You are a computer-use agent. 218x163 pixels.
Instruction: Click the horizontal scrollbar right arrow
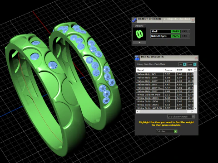point(192,111)
